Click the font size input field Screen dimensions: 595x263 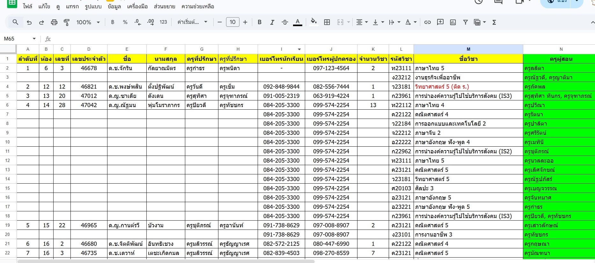tap(232, 22)
